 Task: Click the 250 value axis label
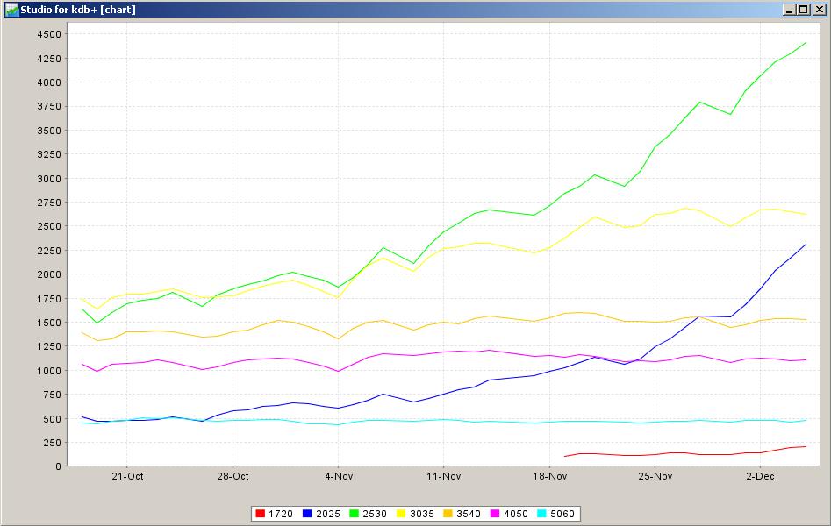click(52, 443)
